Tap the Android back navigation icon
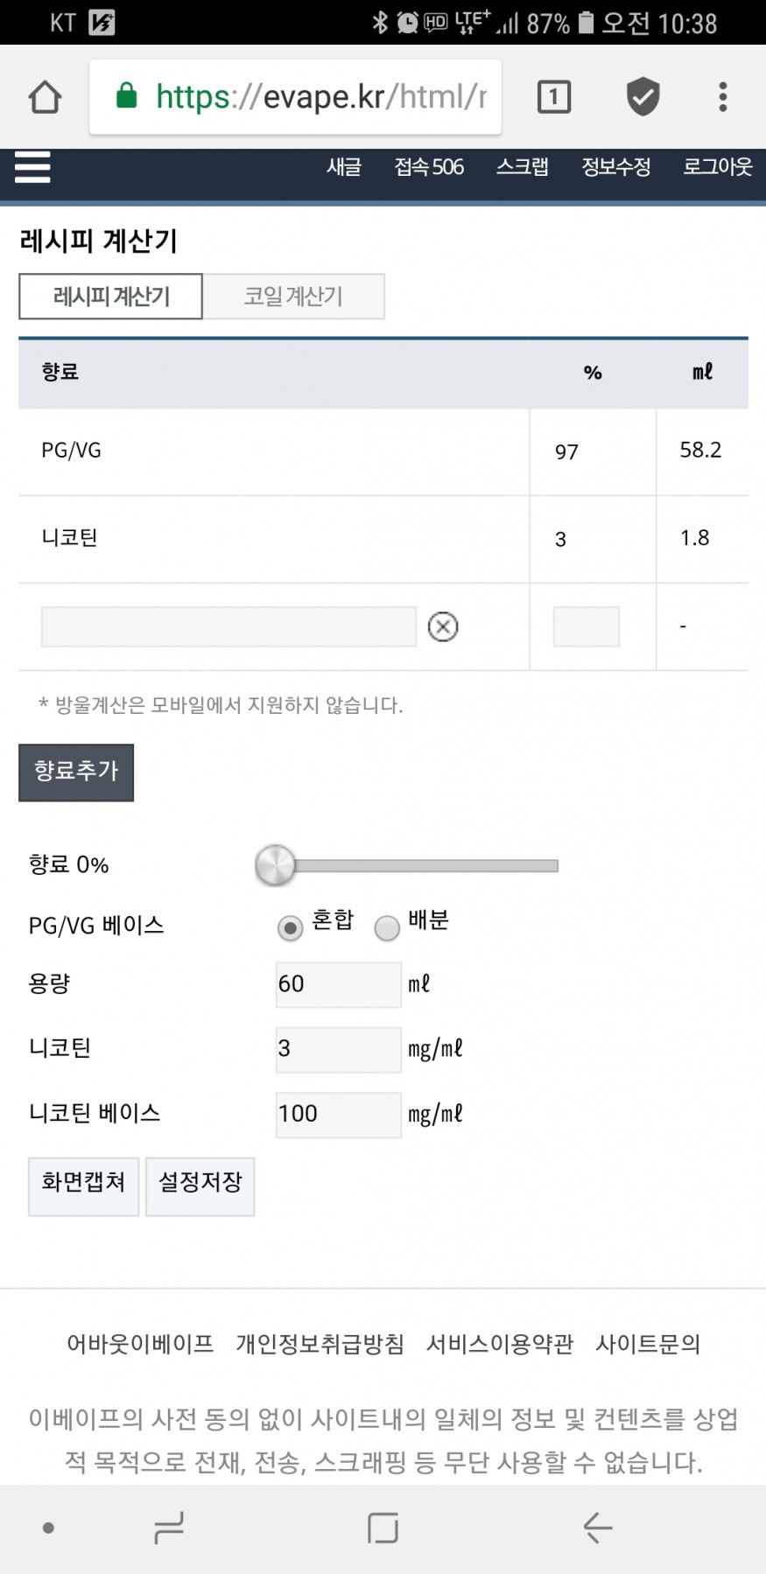Screen dimensions: 766x1574 click(x=598, y=1528)
